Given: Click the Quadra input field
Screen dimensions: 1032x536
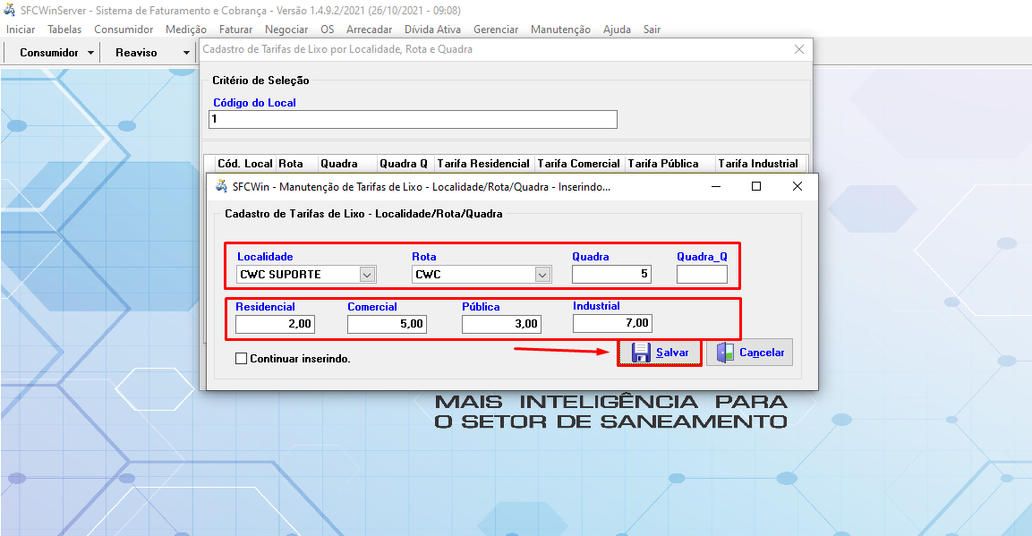Looking at the screenshot, I should tap(611, 275).
